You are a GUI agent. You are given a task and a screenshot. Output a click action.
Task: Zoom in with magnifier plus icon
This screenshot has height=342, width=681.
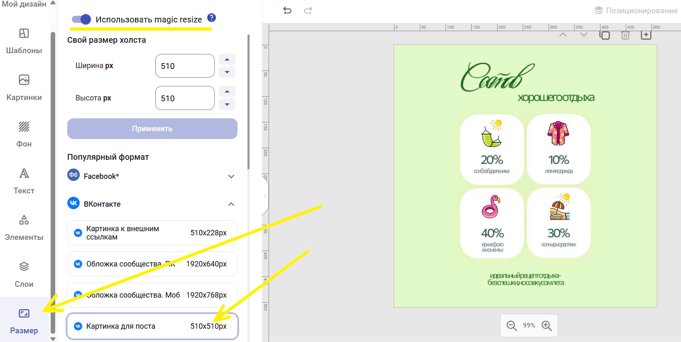[546, 326]
